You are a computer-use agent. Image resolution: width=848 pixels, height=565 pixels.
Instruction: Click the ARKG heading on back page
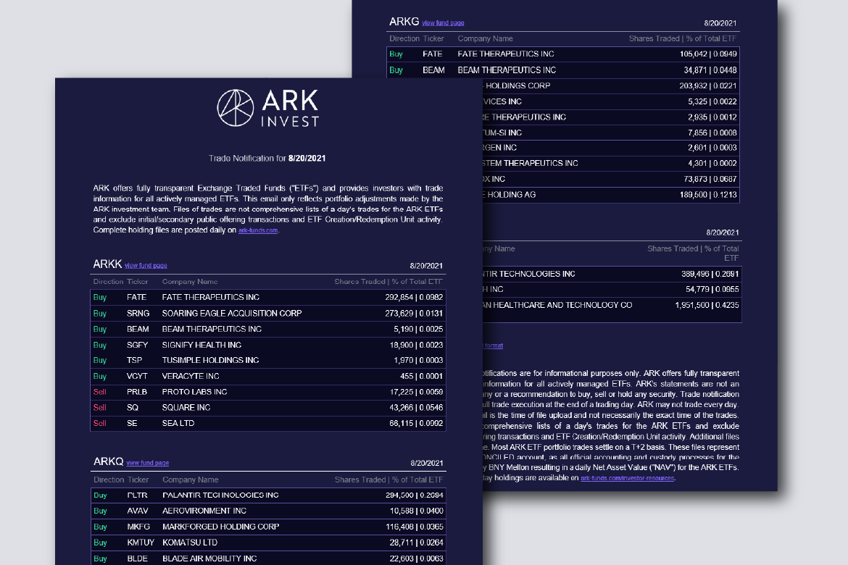404,22
